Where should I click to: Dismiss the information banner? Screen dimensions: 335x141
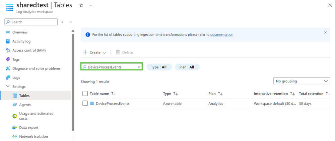coord(325,32)
